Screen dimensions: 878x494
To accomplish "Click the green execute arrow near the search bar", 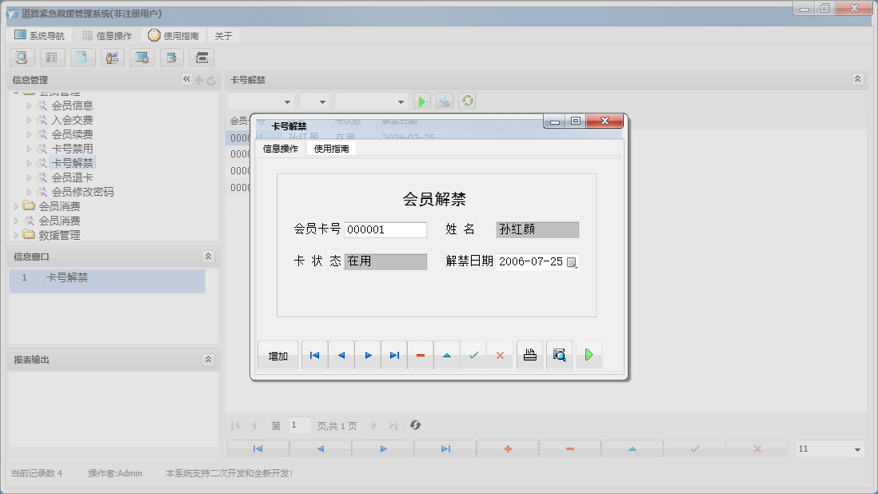I will [421, 101].
